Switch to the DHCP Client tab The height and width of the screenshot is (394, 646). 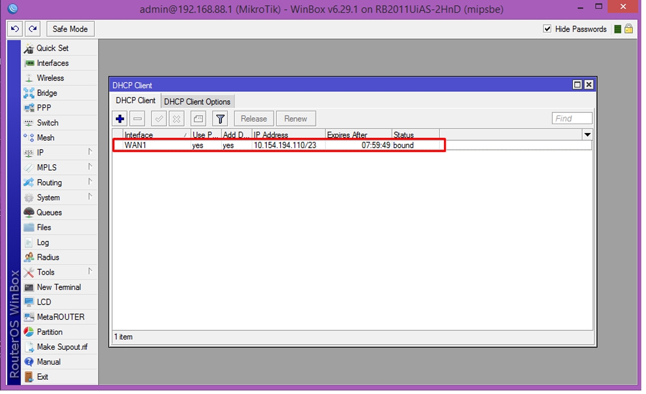coord(135,101)
